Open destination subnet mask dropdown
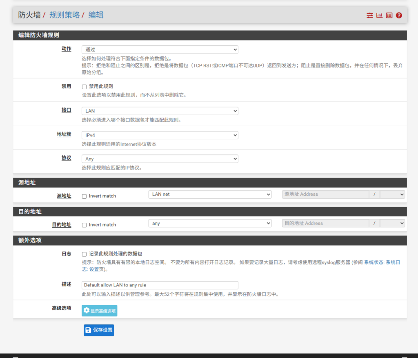Screen dimensions: 418x358 tap(392, 224)
